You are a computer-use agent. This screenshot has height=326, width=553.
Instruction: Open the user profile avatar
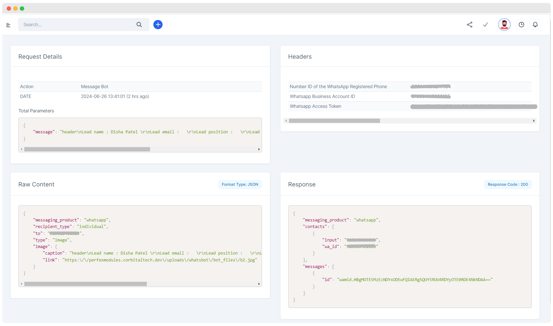click(x=504, y=25)
